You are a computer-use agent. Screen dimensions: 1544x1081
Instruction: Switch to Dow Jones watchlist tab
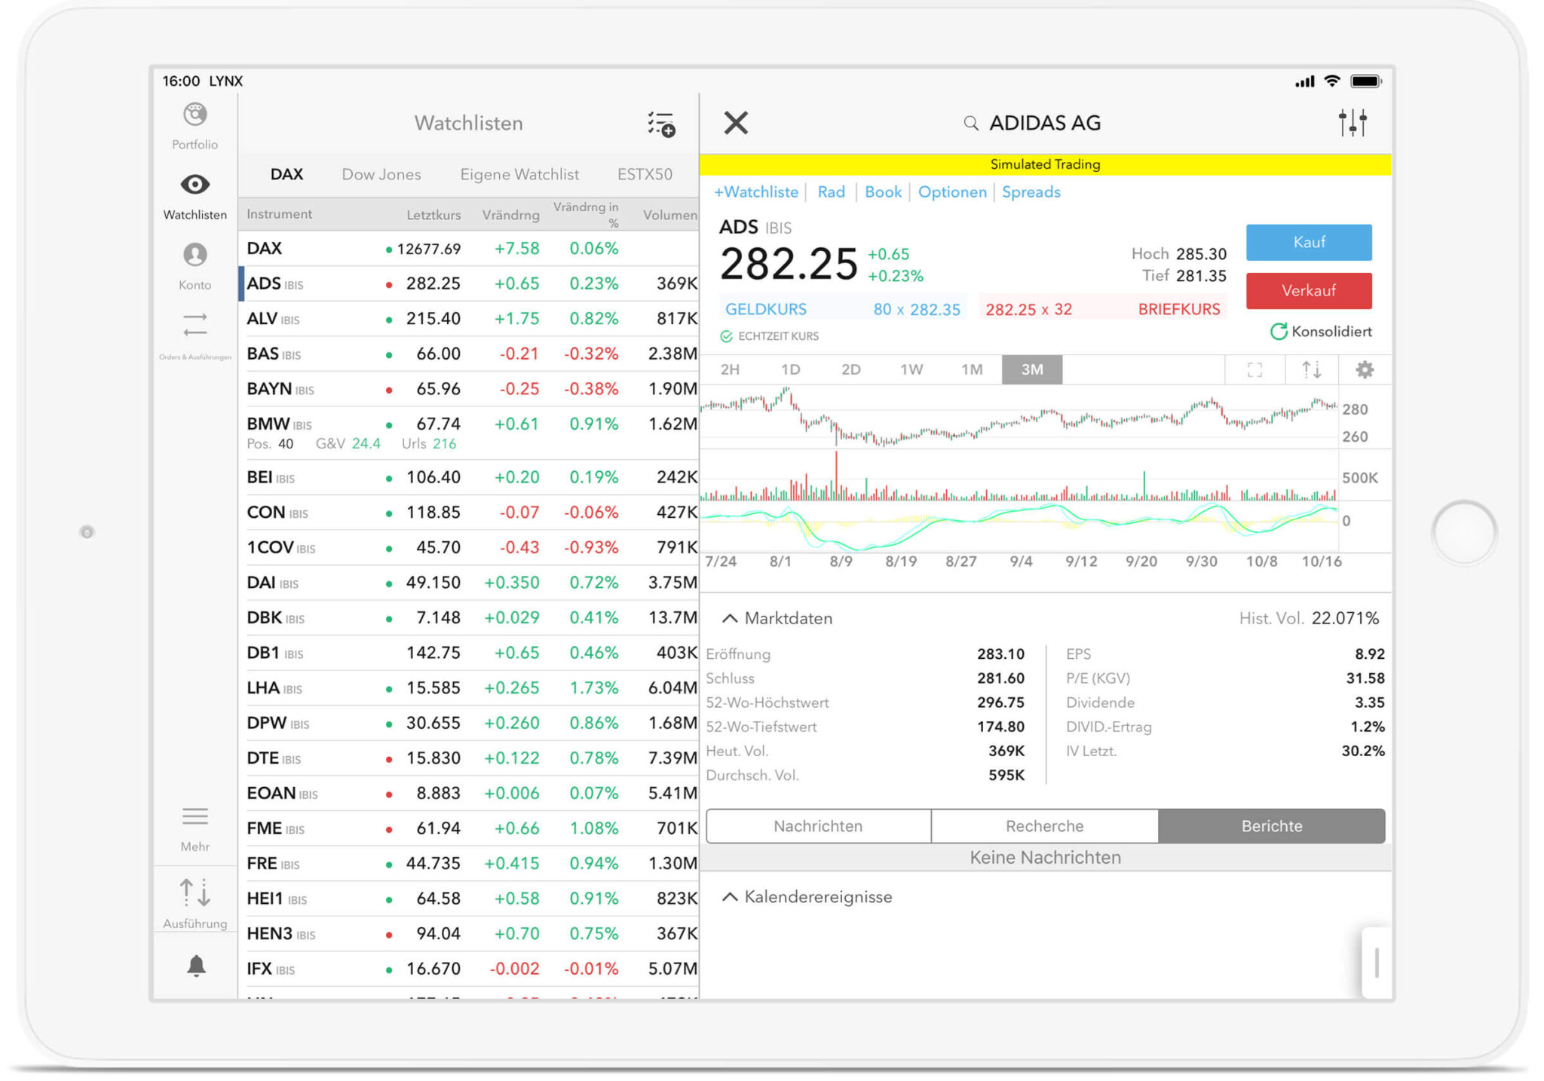click(381, 174)
